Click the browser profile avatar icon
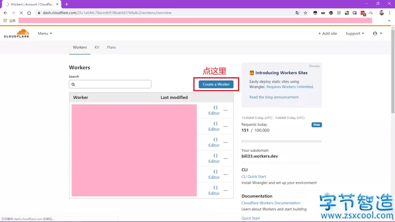The image size is (395, 222). tap(381, 13)
